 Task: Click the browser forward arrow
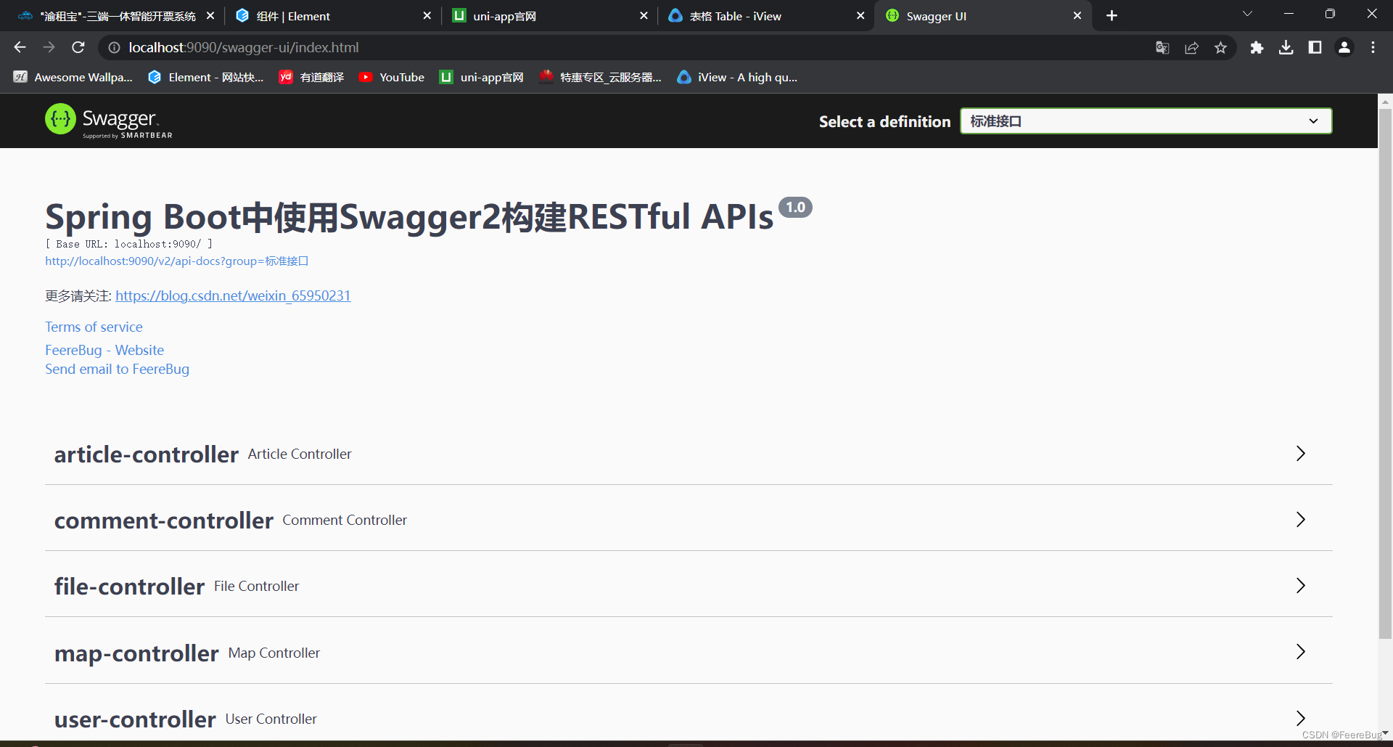coord(49,47)
